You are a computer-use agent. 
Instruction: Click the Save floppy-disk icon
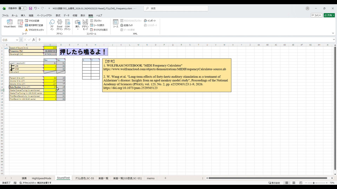click(x=31, y=8)
